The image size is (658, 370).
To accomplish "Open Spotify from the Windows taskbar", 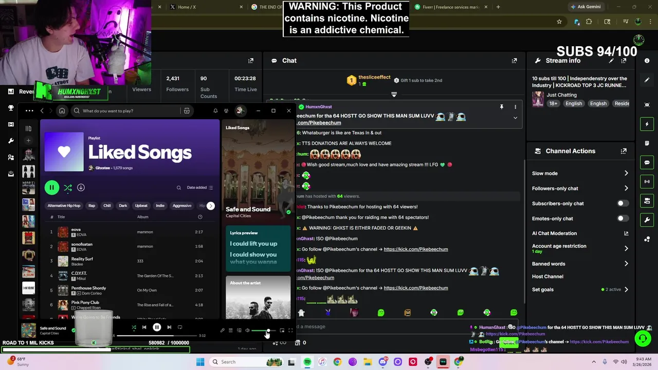I will click(x=307, y=362).
